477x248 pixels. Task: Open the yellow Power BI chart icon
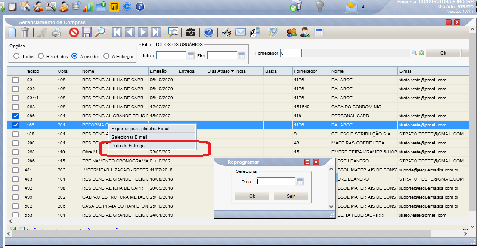pos(114,6)
